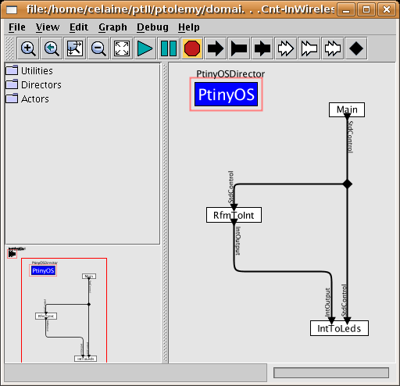Click the PtinyOSDirector label text

230,73
